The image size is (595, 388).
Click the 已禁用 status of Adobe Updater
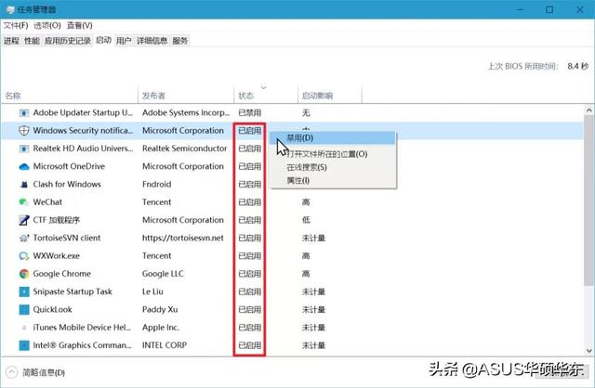click(250, 113)
